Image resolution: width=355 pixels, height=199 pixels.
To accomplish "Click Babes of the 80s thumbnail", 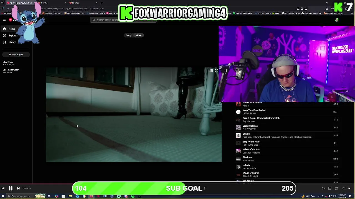I will coord(238,151).
